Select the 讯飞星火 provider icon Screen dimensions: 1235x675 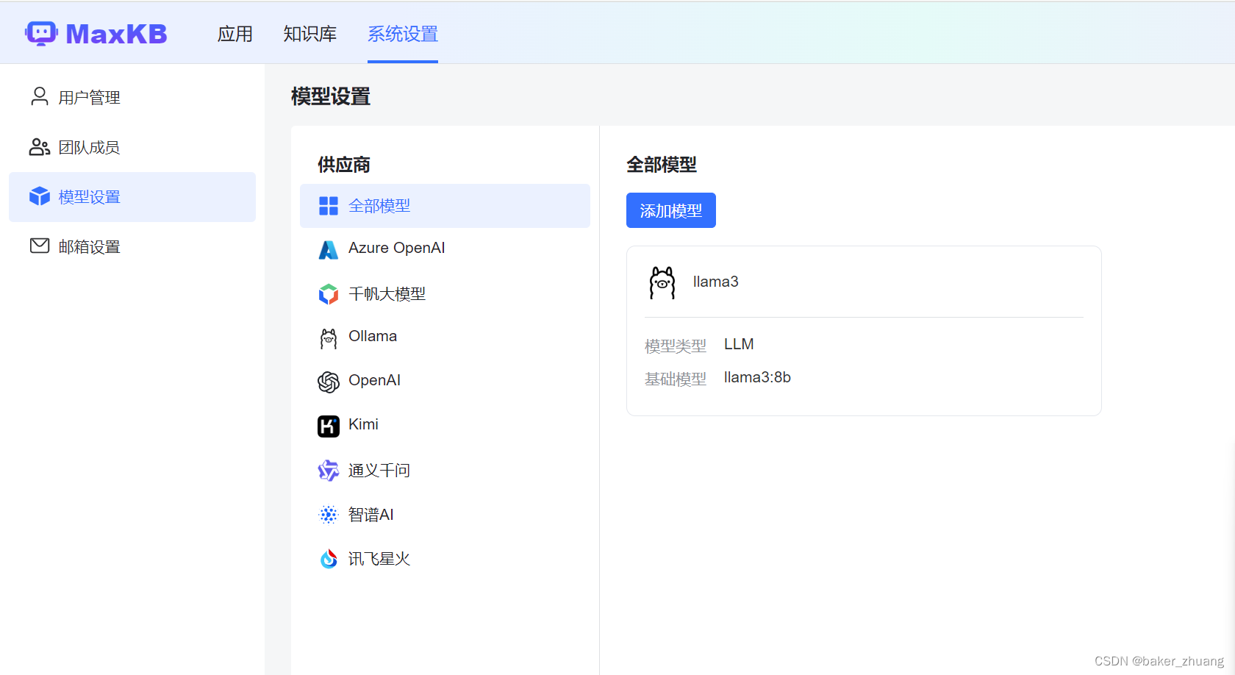click(x=328, y=558)
